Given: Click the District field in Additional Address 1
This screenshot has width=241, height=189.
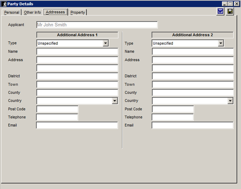Looking at the screenshot, I should pos(77,76).
